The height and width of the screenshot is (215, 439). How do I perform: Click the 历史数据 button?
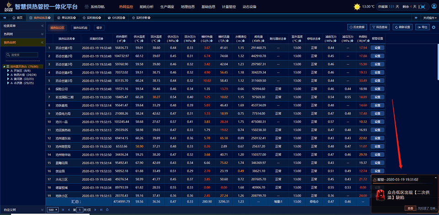pyautogui.click(x=357, y=27)
